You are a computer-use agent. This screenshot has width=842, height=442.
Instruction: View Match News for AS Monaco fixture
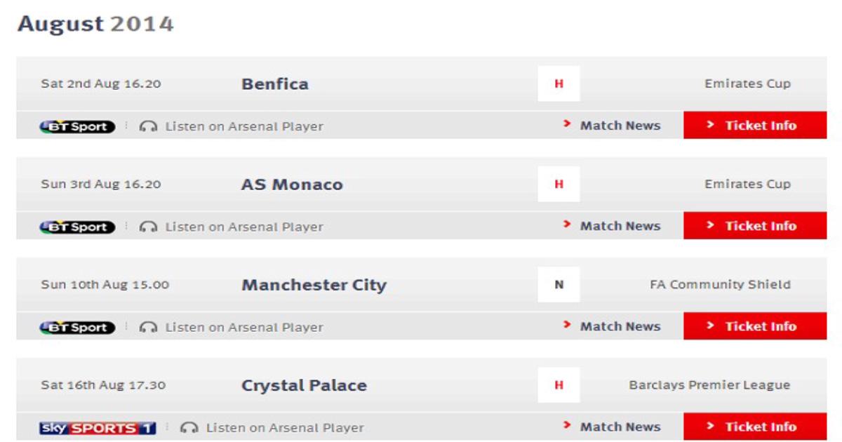tap(612, 226)
